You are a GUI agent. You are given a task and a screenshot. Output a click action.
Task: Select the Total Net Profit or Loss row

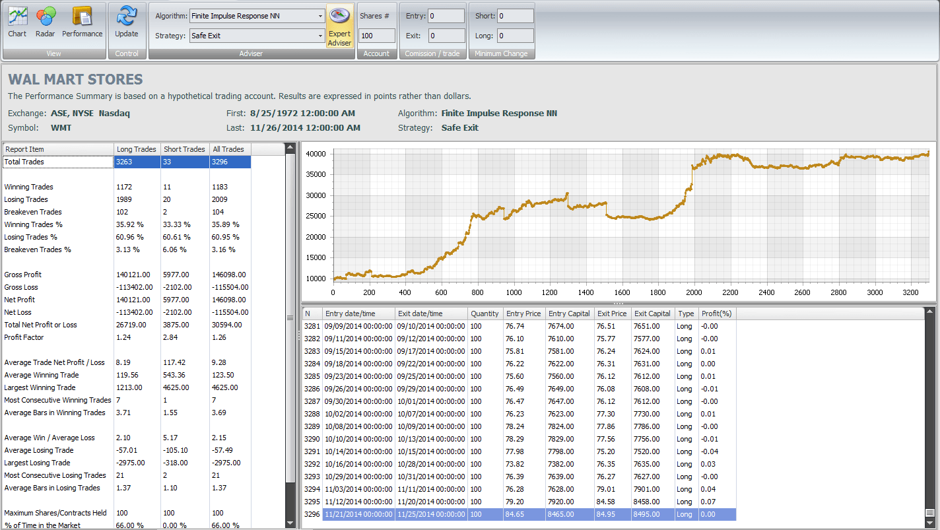click(127, 325)
